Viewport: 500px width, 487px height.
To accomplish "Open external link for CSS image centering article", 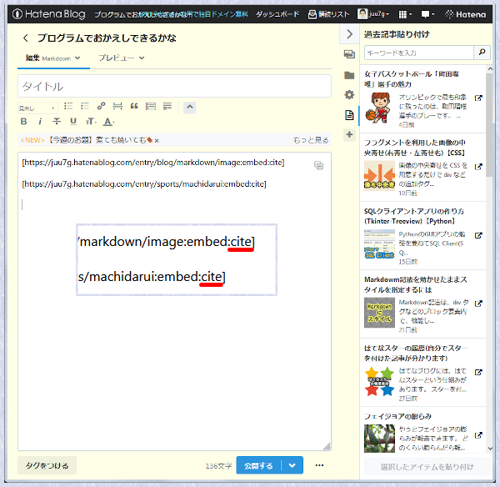I will click(x=478, y=167).
